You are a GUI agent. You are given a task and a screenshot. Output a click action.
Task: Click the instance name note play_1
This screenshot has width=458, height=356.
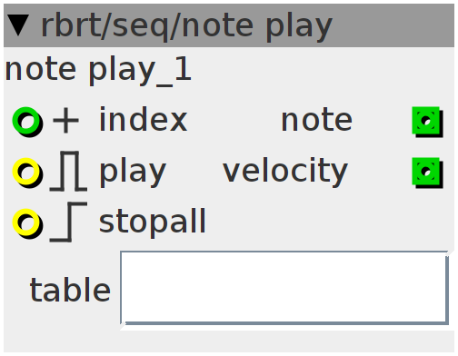tap(98, 70)
